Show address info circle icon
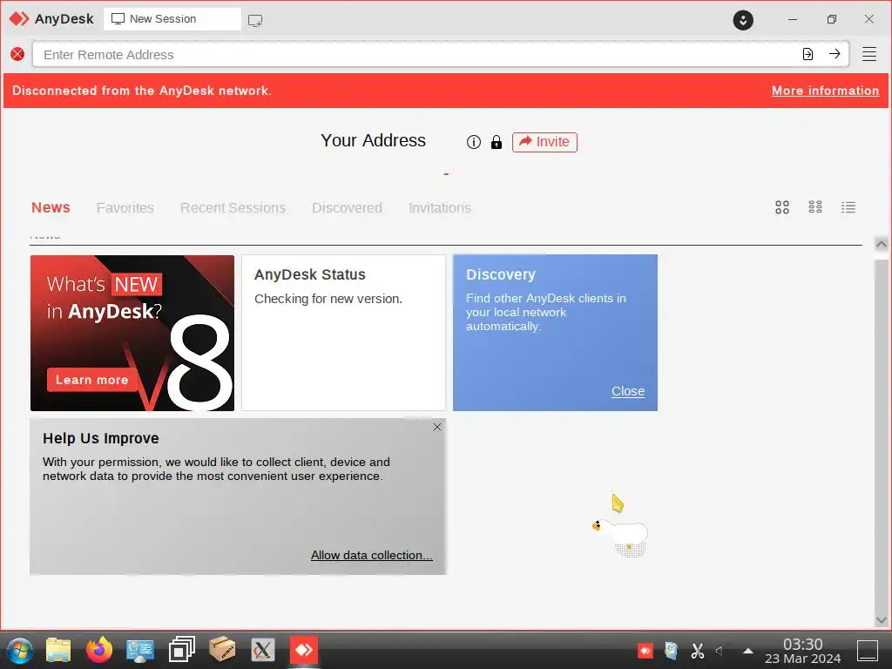892x669 pixels. click(473, 142)
